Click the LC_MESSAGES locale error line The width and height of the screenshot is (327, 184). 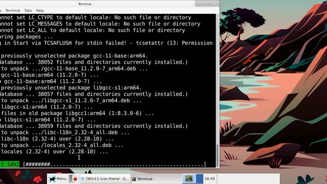pyautogui.click(x=100, y=24)
